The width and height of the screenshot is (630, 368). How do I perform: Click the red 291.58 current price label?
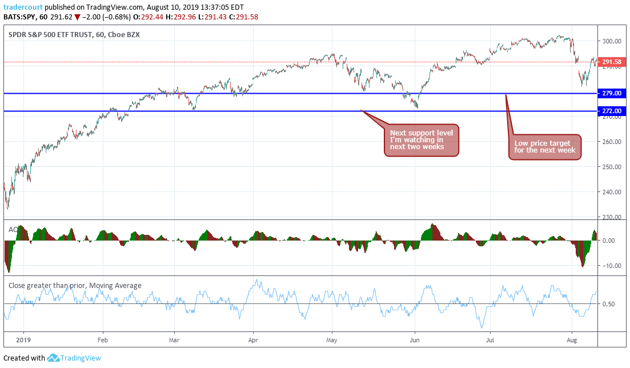(x=612, y=62)
